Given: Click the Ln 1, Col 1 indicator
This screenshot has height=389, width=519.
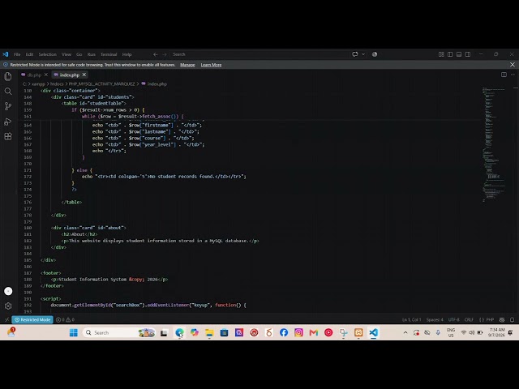Looking at the screenshot, I should 411,319.
